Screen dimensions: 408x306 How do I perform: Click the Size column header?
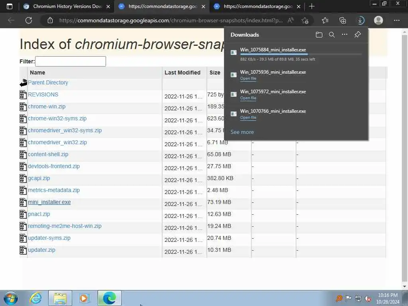[215, 73]
